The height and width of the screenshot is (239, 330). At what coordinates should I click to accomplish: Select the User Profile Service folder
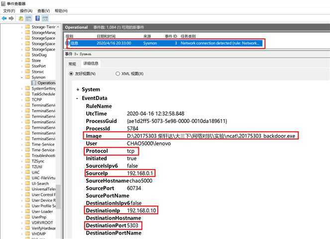click(x=44, y=206)
